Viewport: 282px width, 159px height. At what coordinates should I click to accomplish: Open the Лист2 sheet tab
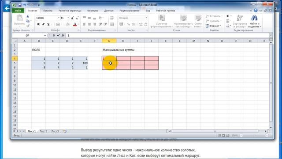click(43, 132)
